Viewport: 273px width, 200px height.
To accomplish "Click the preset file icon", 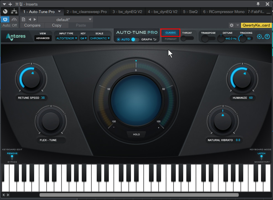I will (23, 19).
